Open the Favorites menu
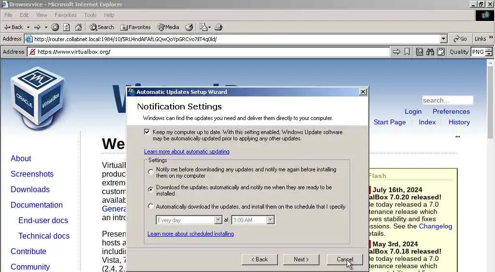This screenshot has height=272, width=495. pyautogui.click(x=66, y=15)
